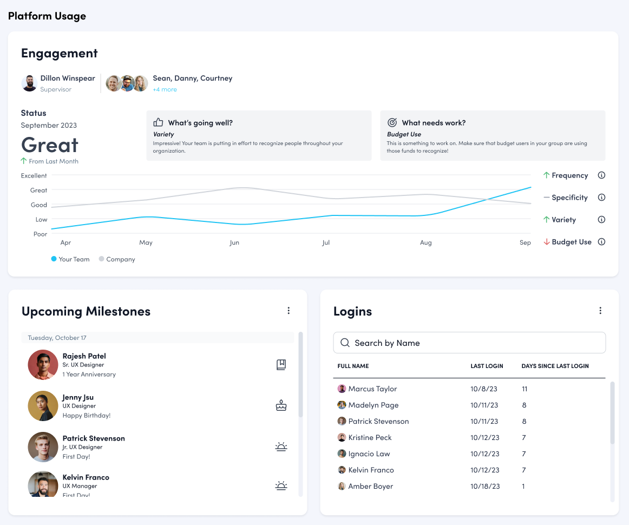The height and width of the screenshot is (525, 629).
Task: Click Jenny Jsu's birthday cake icon
Action: (281, 405)
